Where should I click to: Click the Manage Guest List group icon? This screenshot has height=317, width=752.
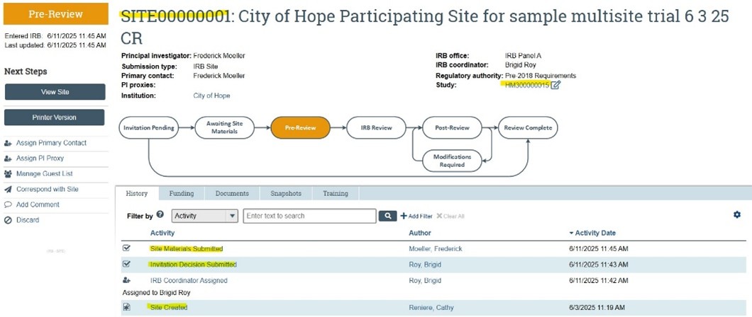(x=9, y=174)
